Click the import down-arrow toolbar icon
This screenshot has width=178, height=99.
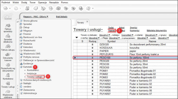coord(73,8)
